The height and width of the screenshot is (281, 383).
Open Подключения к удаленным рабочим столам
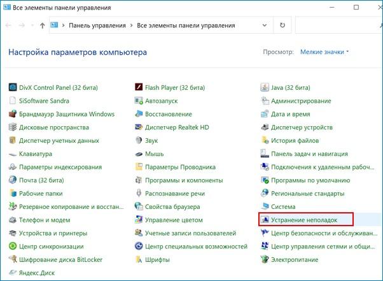(323, 167)
